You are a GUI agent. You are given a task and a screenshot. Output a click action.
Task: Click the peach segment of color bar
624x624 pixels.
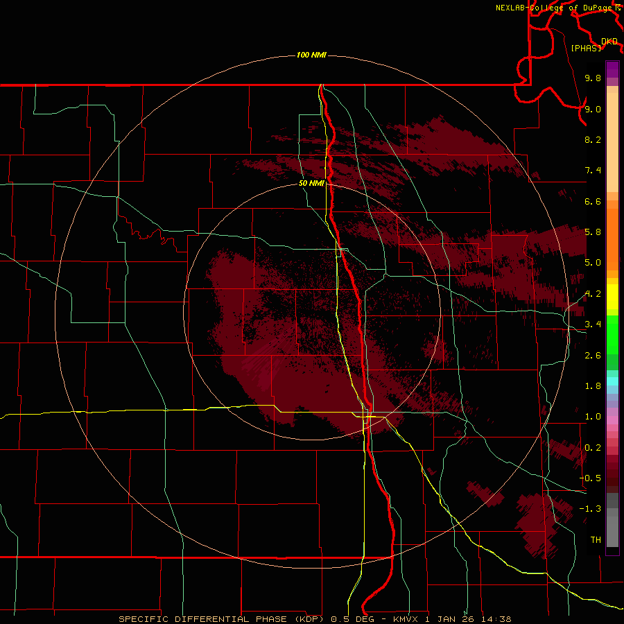[x=612, y=142]
